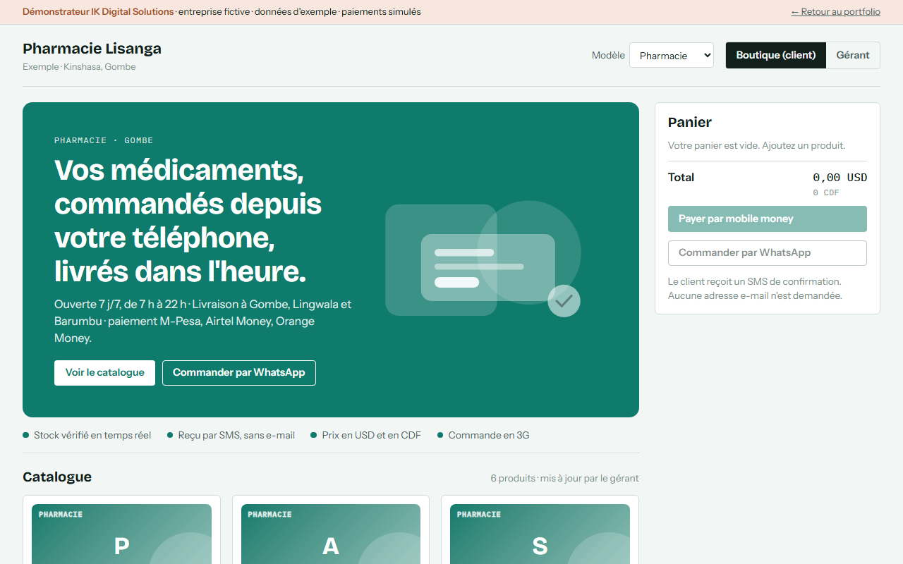Image resolution: width=903 pixels, height=564 pixels.
Task: Click the Catalogue heading
Action: point(57,477)
